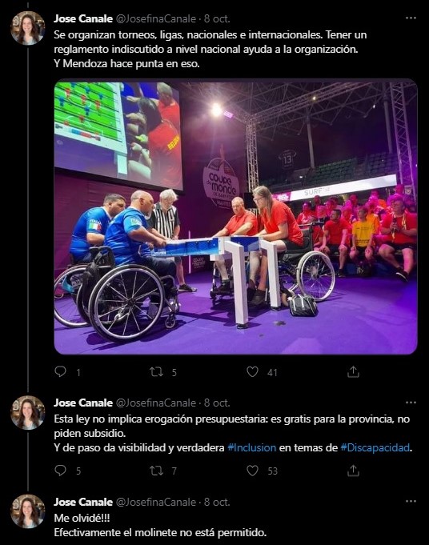The image size is (429, 545).
Task: Open more options on the 'Esta ley' tweet
Action: tap(411, 403)
